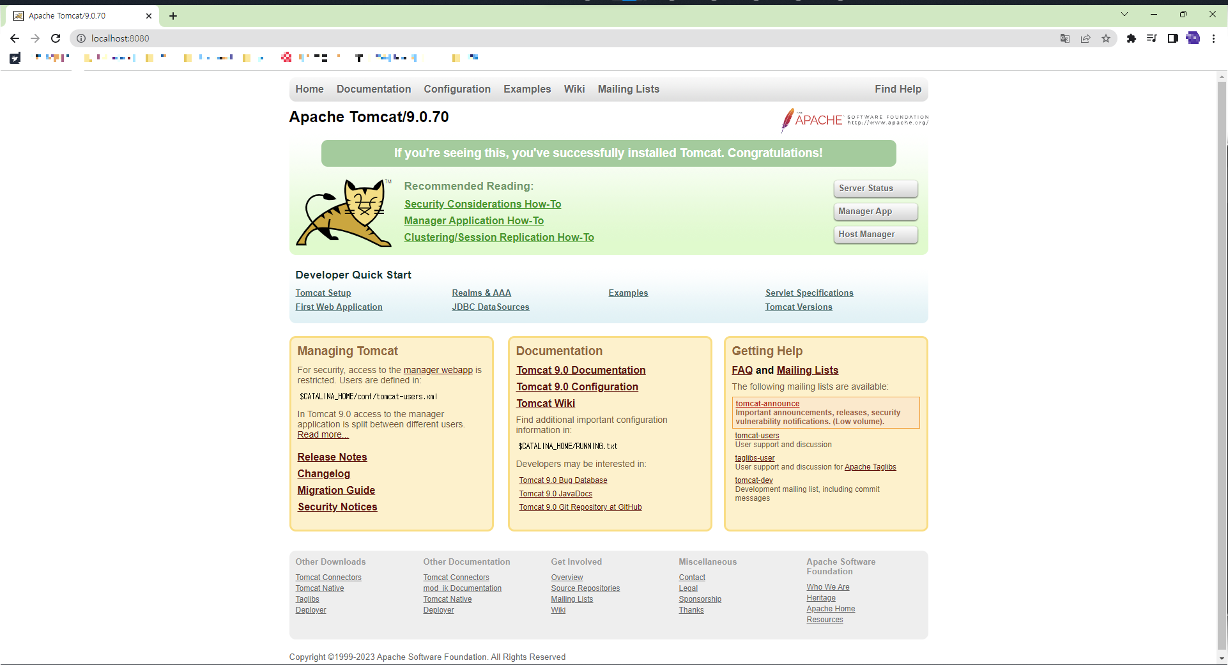
Task: Click the Manager App button
Action: (x=875, y=211)
